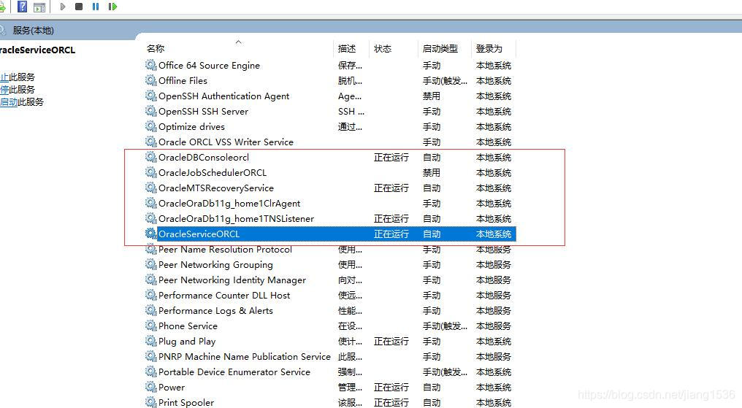Select the Offline Files service name
The image size is (742, 408).
click(183, 80)
